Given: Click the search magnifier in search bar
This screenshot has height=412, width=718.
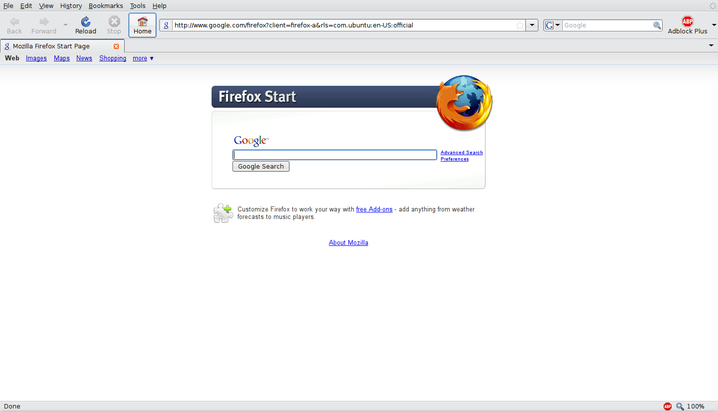Looking at the screenshot, I should 657,25.
